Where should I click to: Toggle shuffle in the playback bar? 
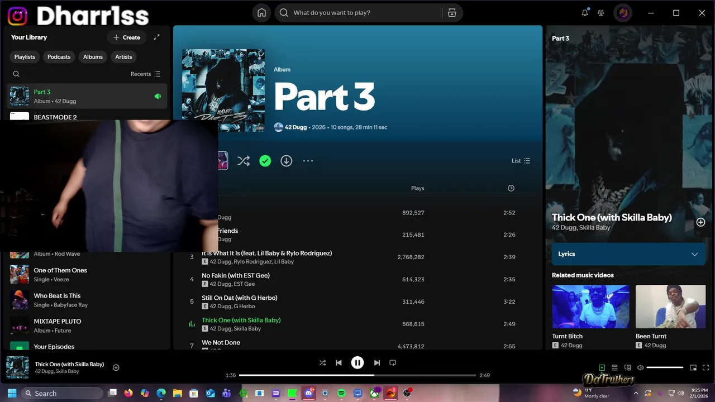(322, 363)
